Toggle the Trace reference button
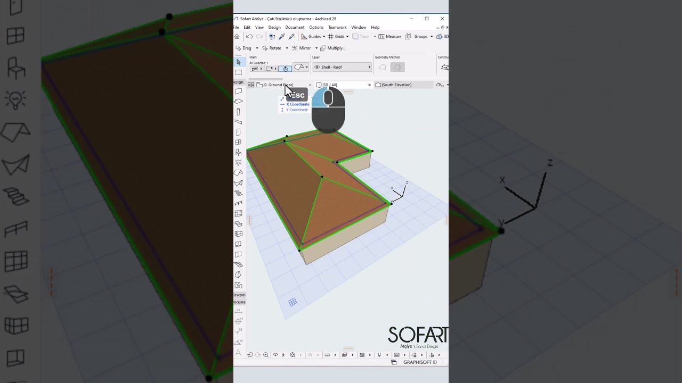Viewport: 682px width, 383px height. [361, 37]
